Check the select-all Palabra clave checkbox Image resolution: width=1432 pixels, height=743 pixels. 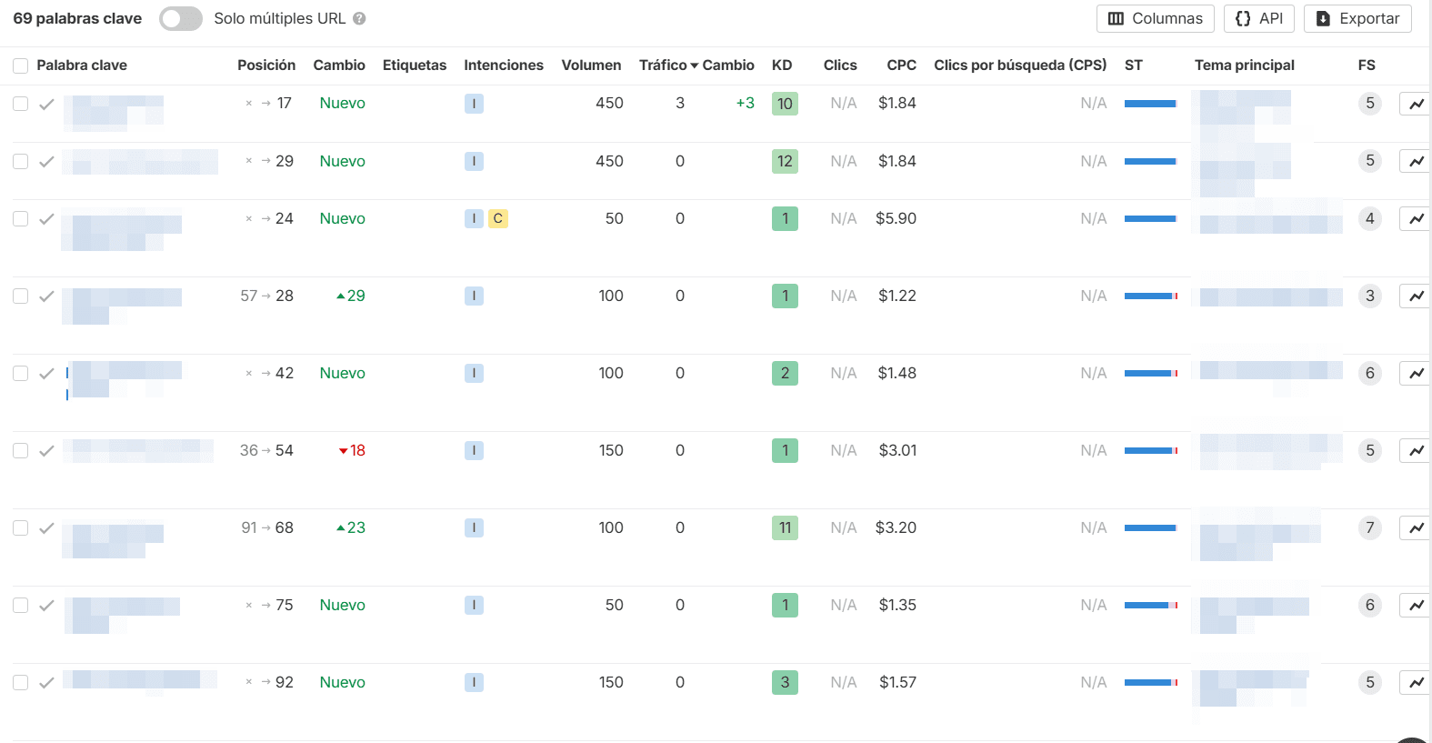coord(20,65)
